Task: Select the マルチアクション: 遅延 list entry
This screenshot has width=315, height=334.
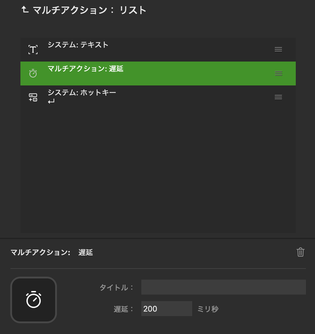Action: click(158, 73)
